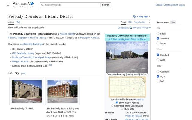Open the Peabody, Kansas link in intro paragraph
The image size is (192, 120).
pyautogui.click(x=89, y=38)
